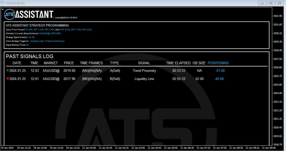Minimize the XAUUSD@,M5 chart window

[262, 3]
